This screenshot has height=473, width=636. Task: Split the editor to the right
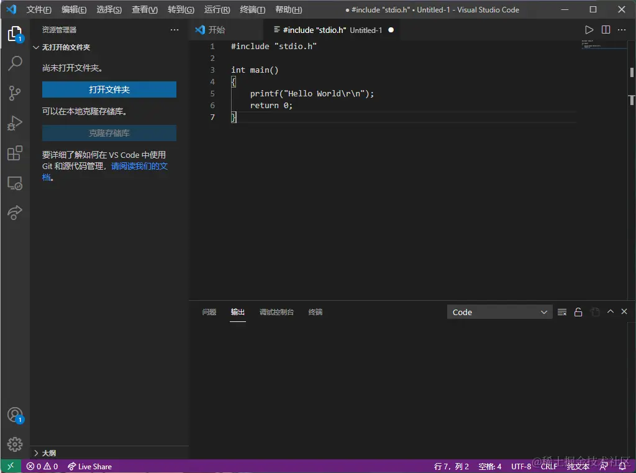(x=606, y=30)
